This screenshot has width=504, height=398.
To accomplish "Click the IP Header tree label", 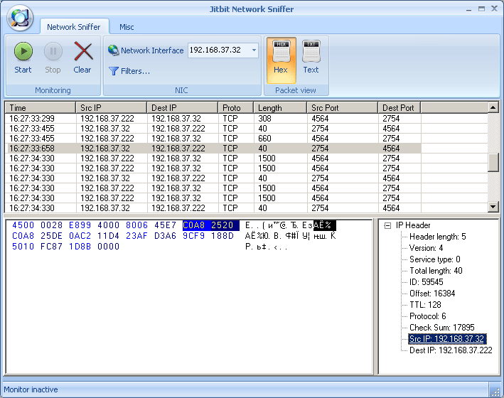I will 413,225.
